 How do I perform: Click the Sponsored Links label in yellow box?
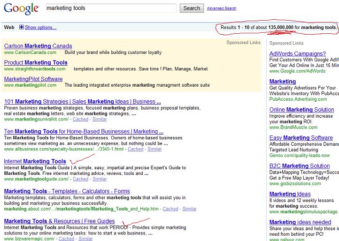pyautogui.click(x=243, y=43)
